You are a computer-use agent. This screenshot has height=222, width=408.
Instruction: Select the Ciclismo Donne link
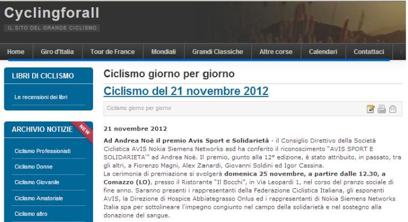coord(34,167)
